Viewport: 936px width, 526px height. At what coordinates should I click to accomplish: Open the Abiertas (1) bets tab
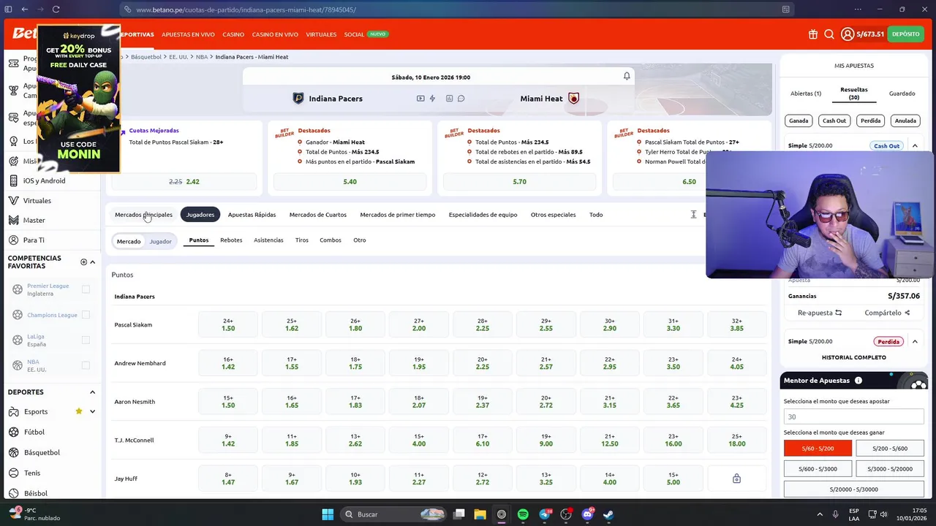pyautogui.click(x=806, y=94)
